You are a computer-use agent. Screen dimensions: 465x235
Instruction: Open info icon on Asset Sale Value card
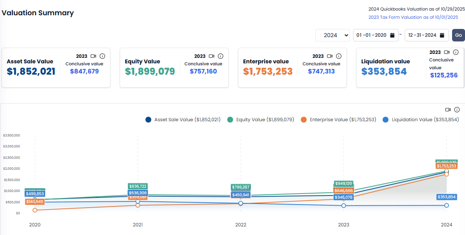click(102, 56)
